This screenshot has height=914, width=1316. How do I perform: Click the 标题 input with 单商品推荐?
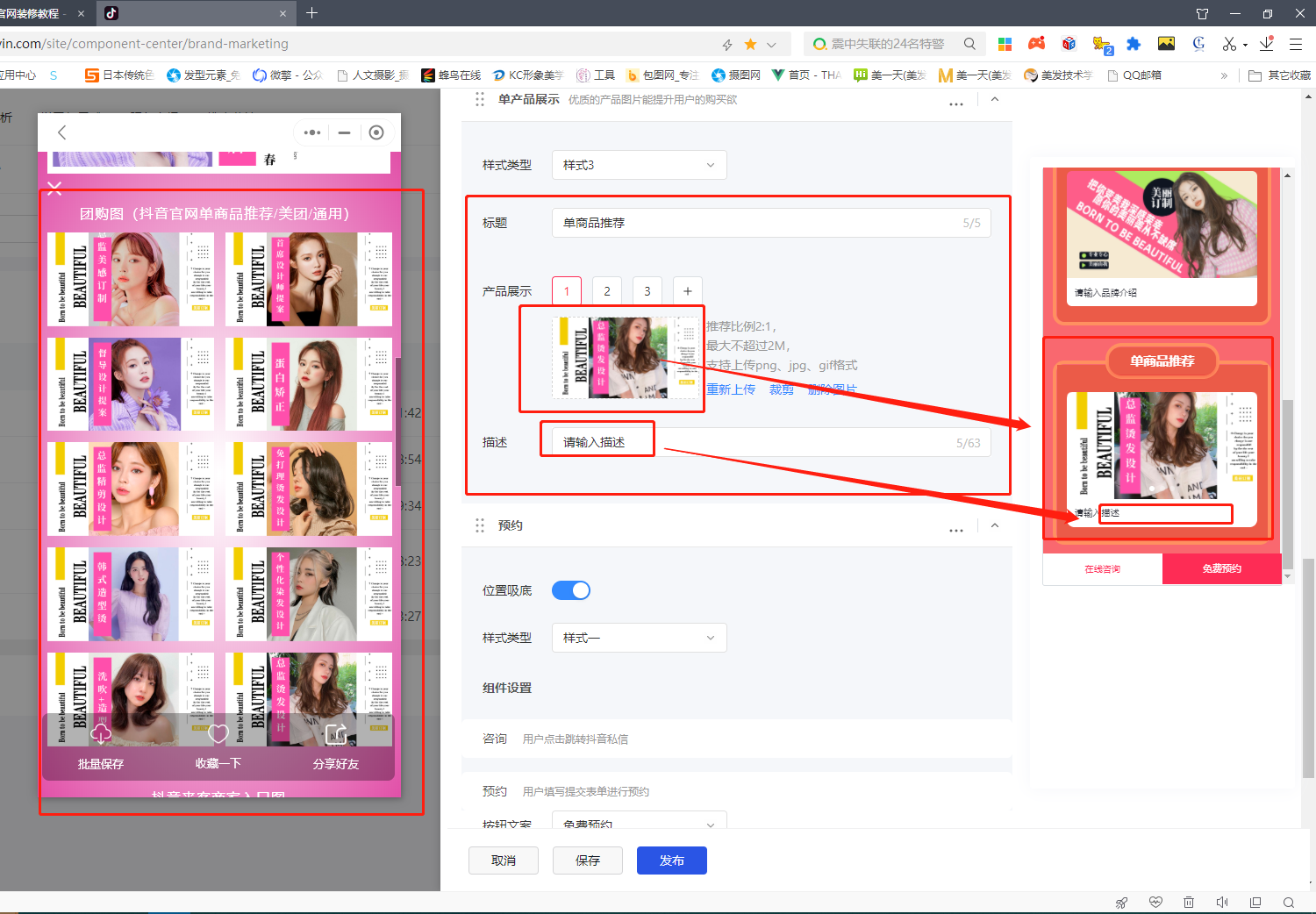[771, 223]
